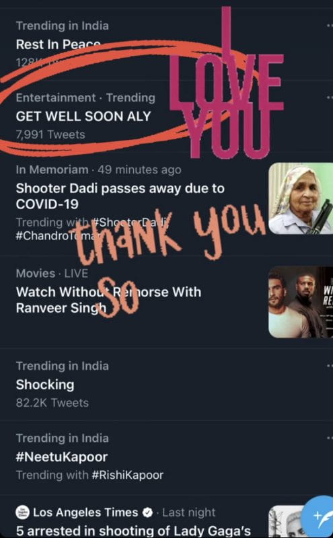Open more options for Shocking trend
The image size is (333, 538).
[x=330, y=366]
